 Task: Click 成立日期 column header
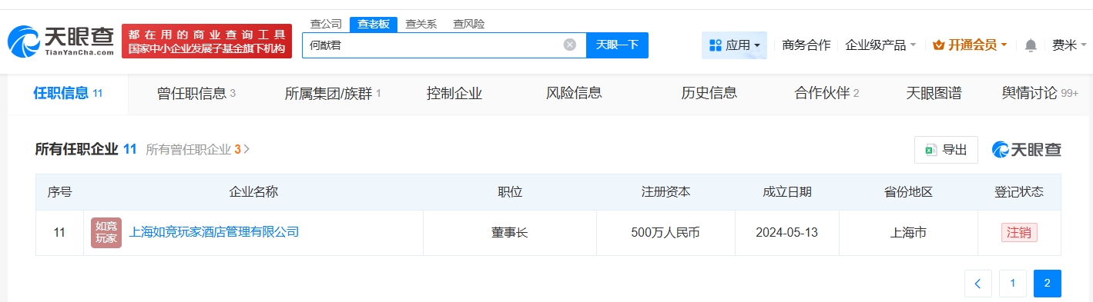(786, 192)
